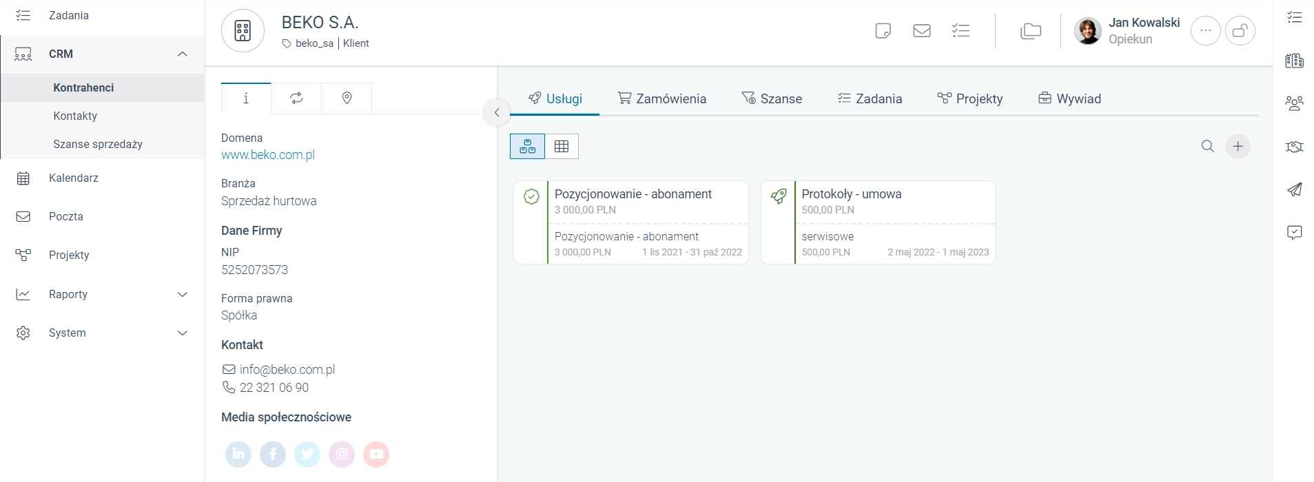Image resolution: width=1314 pixels, height=482 pixels.
Task: Click the 22 321 06 90 phone number
Action: (274, 388)
